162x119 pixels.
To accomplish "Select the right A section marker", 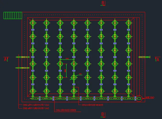I will pos(157,59).
